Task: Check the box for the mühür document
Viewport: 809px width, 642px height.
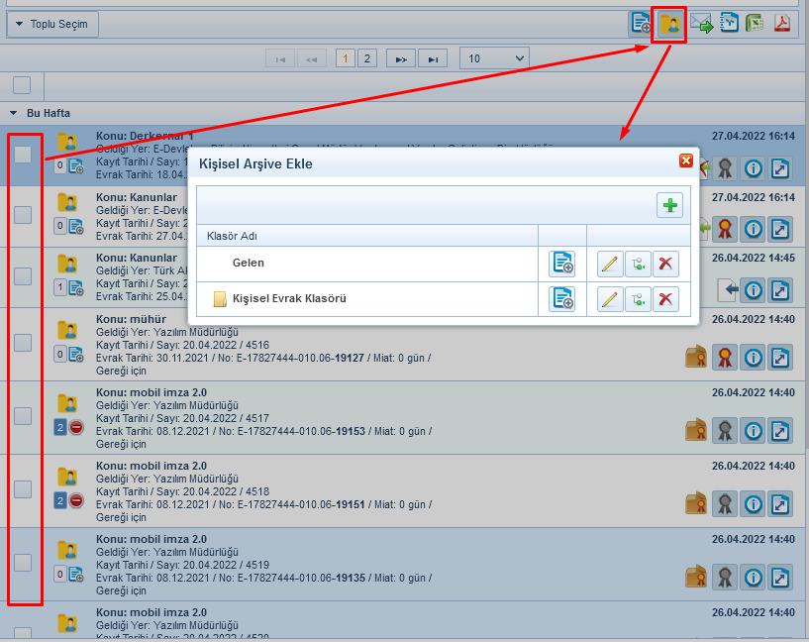Action: tap(23, 342)
